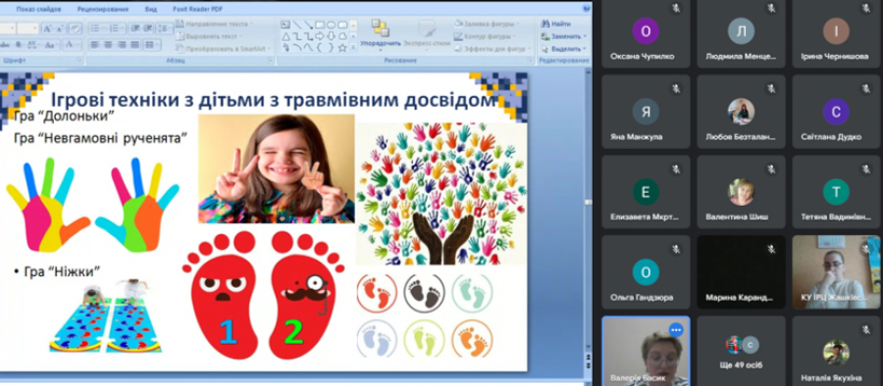Click the PowerPoint help question-mark icon
The image size is (883, 386).
pyautogui.click(x=587, y=8)
